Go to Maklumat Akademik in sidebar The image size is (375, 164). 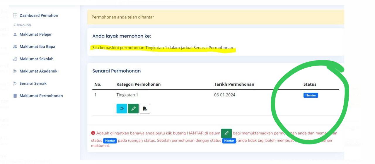point(38,71)
